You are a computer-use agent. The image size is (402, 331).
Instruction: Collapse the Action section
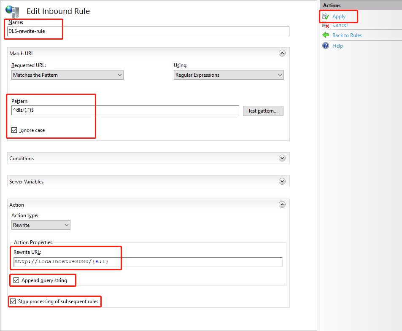point(282,205)
